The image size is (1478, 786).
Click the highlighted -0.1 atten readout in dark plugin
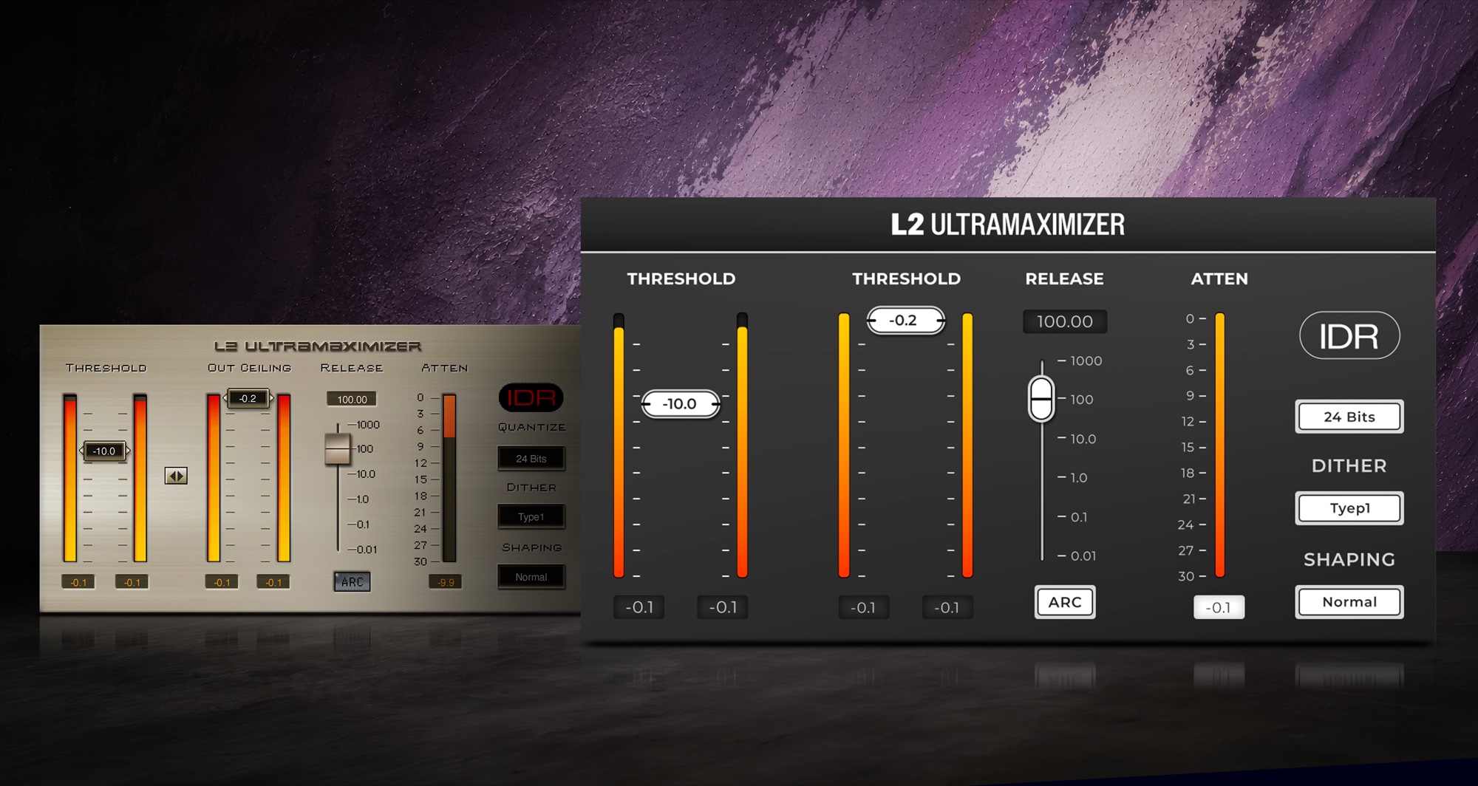coord(1219,607)
